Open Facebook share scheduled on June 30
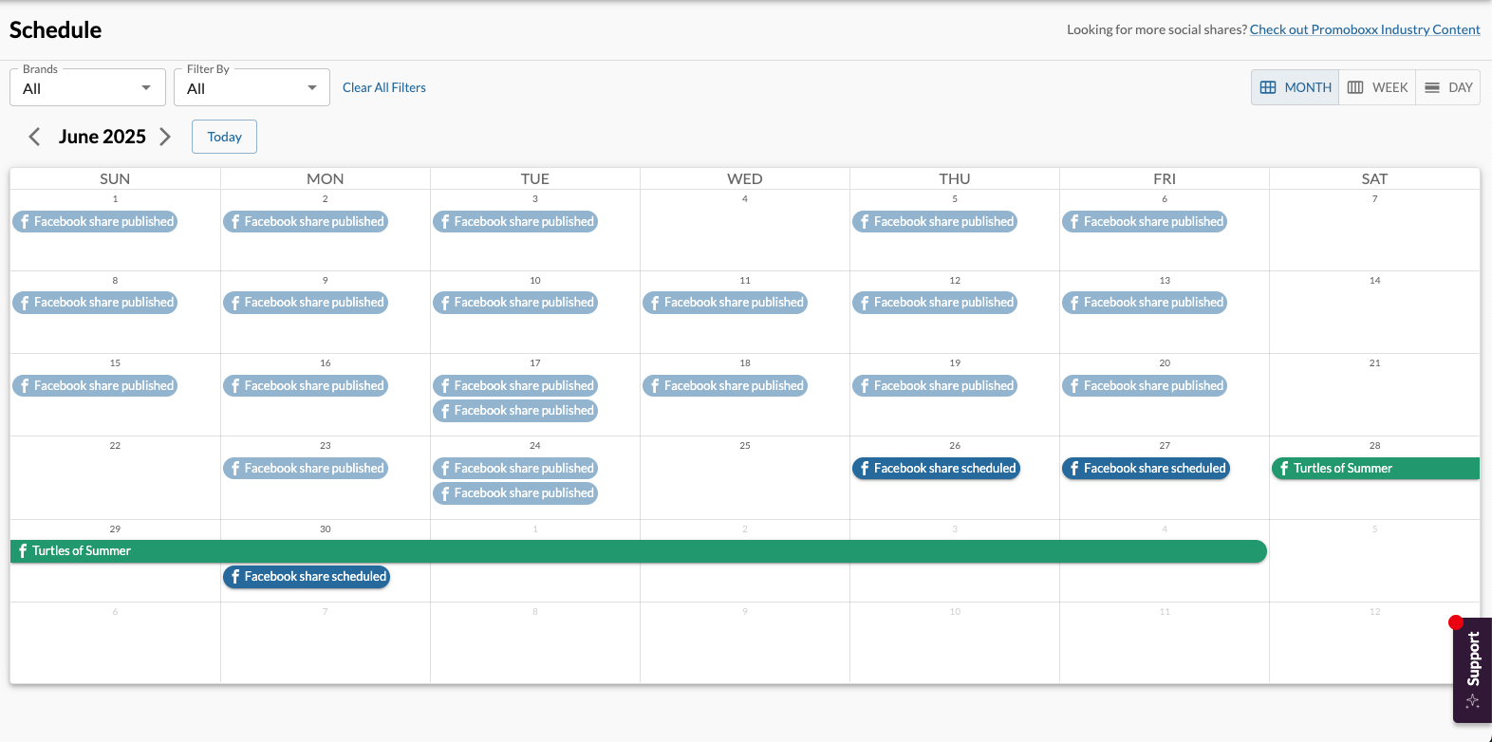Image resolution: width=1492 pixels, height=742 pixels. 307,576
